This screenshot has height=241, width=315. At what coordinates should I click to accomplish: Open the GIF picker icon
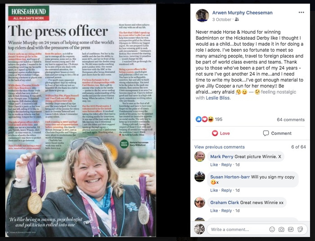click(291, 229)
